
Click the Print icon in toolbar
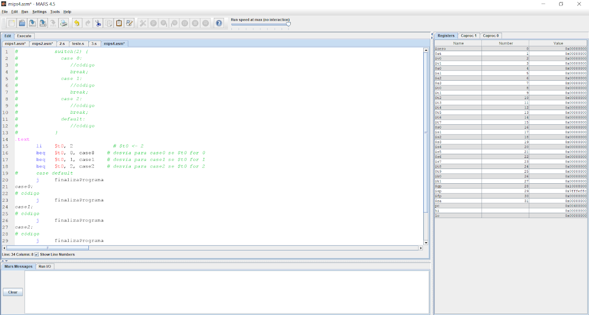(x=64, y=23)
